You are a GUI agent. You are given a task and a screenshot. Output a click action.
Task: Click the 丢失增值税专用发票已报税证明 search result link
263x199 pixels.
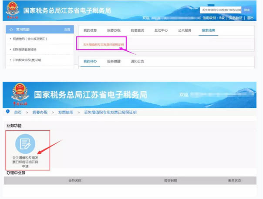tap(104, 44)
